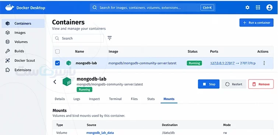Open the 127.0.0.1:27017 port link
This screenshot has height=135, width=278.
tap(222, 63)
